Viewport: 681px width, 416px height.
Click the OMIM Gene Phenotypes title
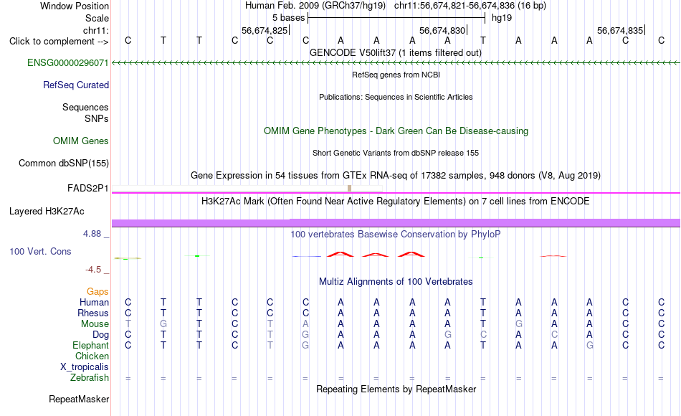coord(396,131)
